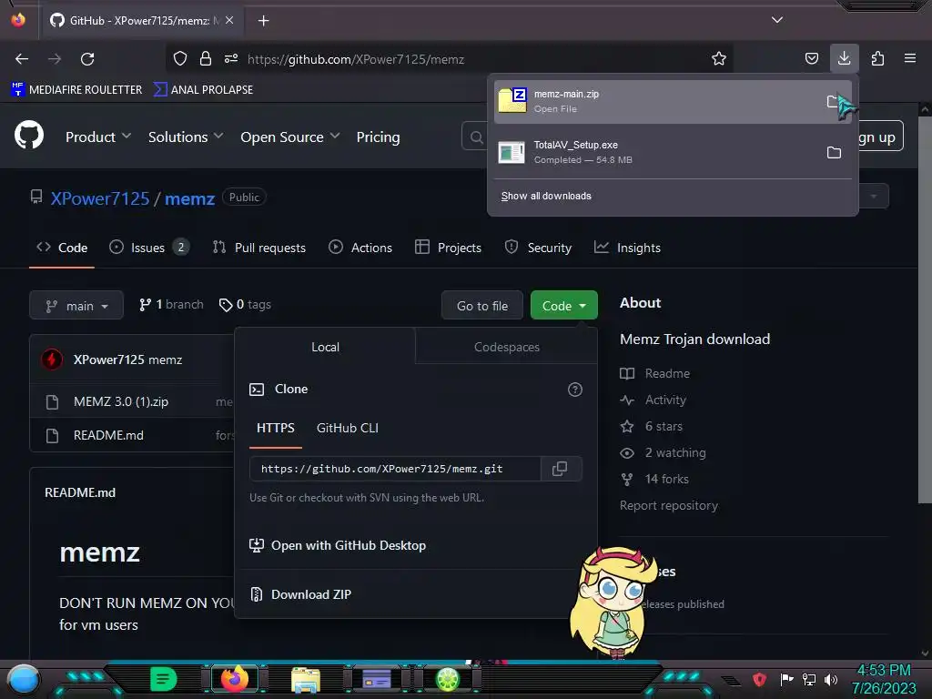
Task: View the 6 stars list
Action: [x=652, y=426]
